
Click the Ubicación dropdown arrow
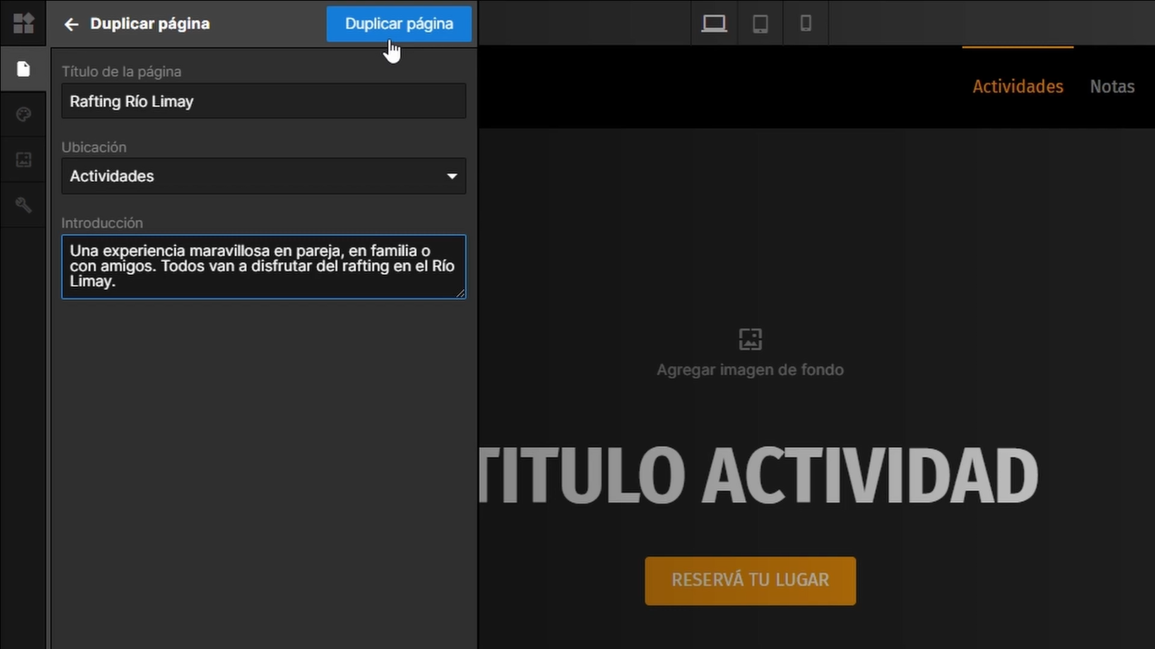pyautogui.click(x=452, y=177)
